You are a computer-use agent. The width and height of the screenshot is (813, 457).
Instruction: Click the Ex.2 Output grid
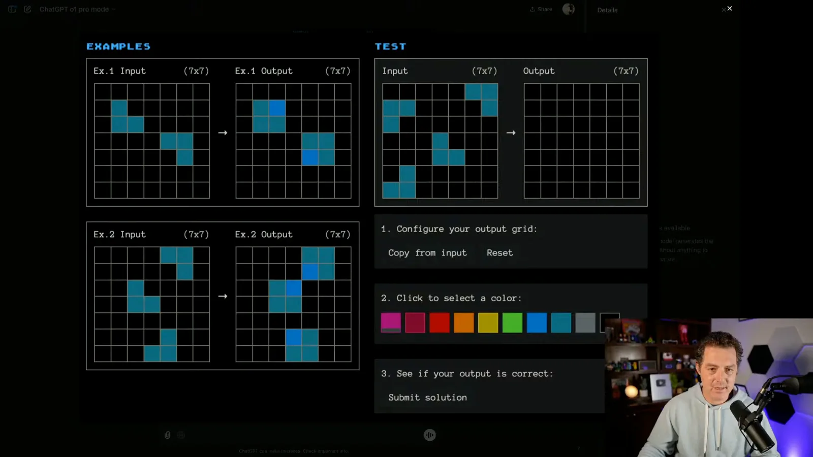pos(293,304)
